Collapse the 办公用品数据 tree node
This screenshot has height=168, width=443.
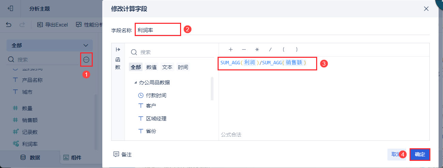point(135,82)
